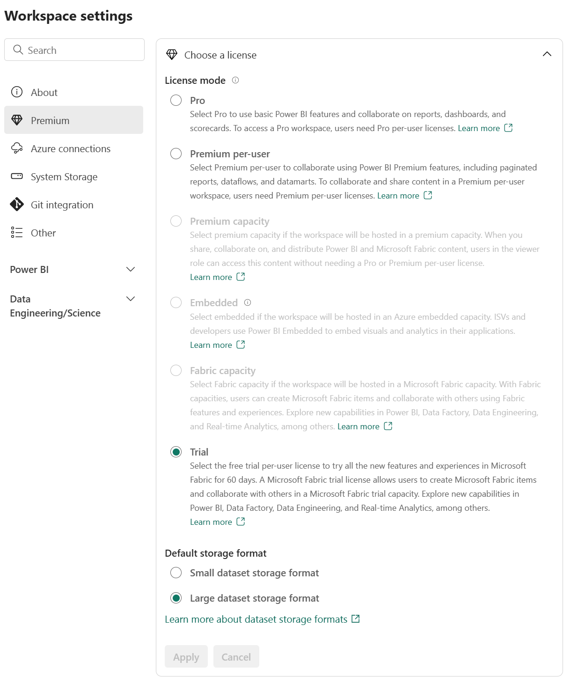Click the external link icon after the Premium capacity description
Image resolution: width=578 pixels, height=684 pixels.
point(241,277)
